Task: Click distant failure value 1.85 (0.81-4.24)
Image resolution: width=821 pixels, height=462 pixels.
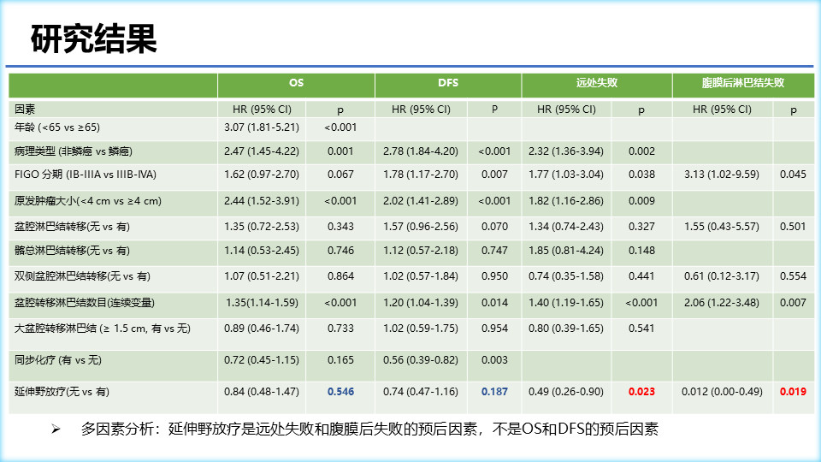Action: (566, 251)
